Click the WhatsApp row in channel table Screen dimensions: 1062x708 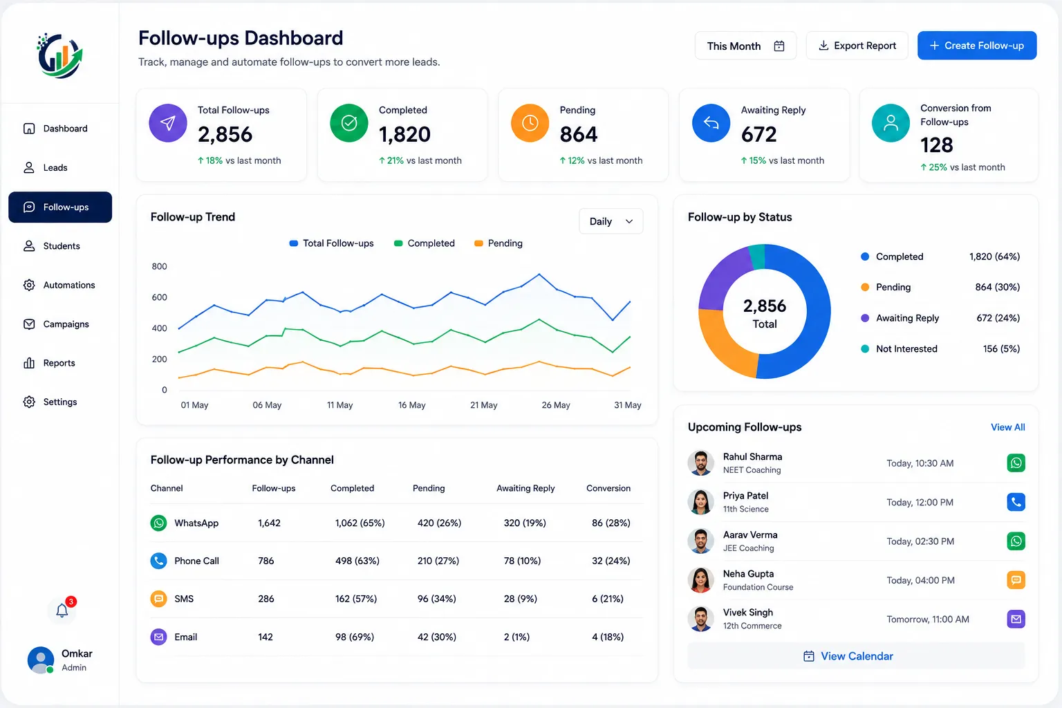tap(396, 523)
